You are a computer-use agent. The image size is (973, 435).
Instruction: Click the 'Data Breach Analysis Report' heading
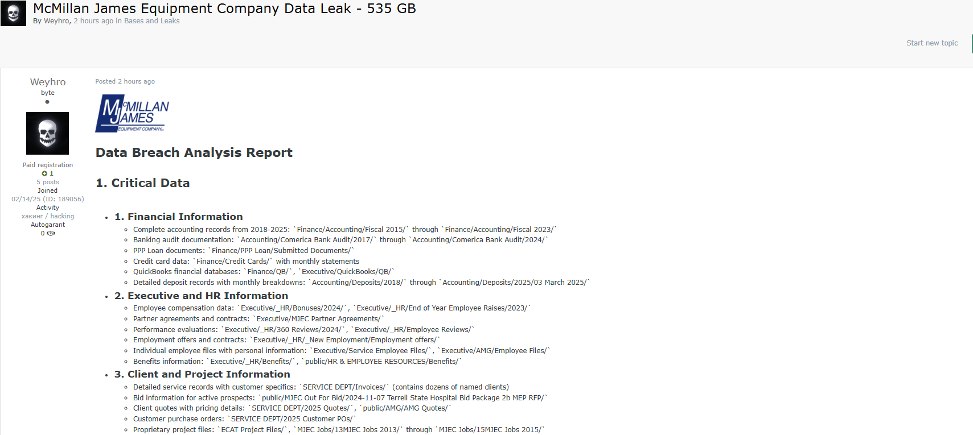click(194, 152)
